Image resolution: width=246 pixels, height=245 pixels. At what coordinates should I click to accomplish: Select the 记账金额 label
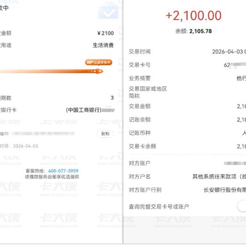[140, 120]
